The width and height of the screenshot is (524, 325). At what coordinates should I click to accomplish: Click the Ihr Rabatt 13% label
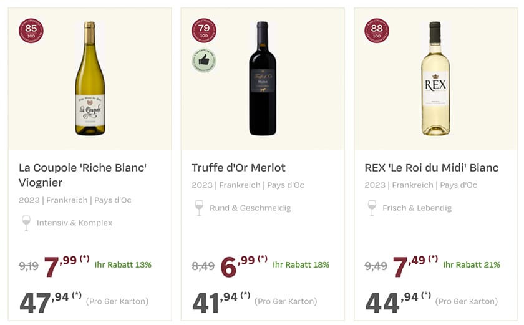(123, 264)
